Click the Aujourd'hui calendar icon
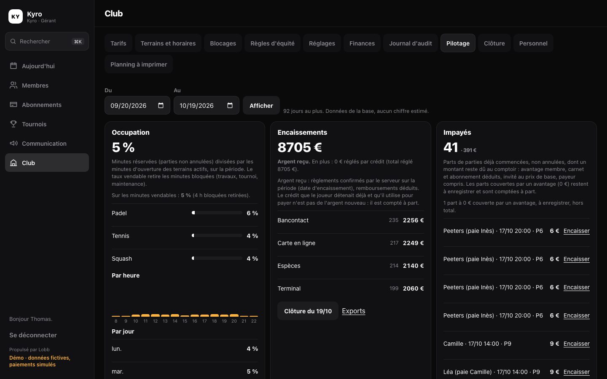Image resolution: width=607 pixels, height=379 pixels. pos(13,66)
